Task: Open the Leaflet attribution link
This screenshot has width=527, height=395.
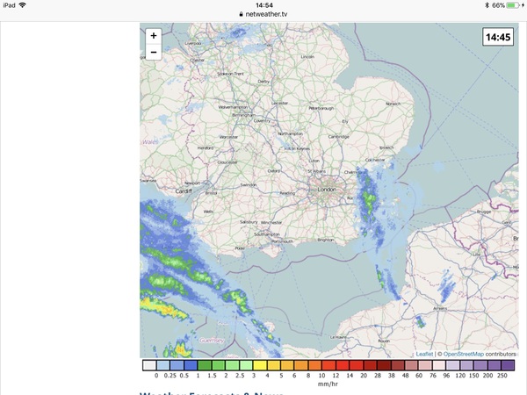Action: coord(424,354)
